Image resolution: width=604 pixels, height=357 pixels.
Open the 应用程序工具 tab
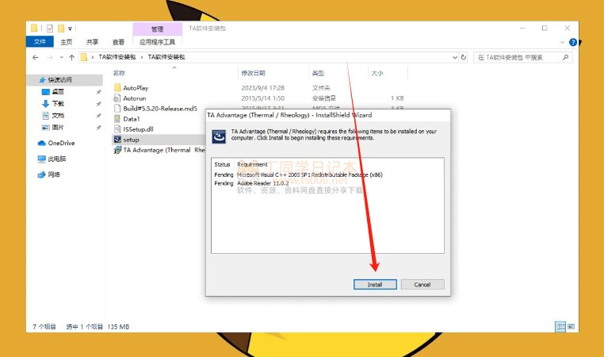click(157, 41)
